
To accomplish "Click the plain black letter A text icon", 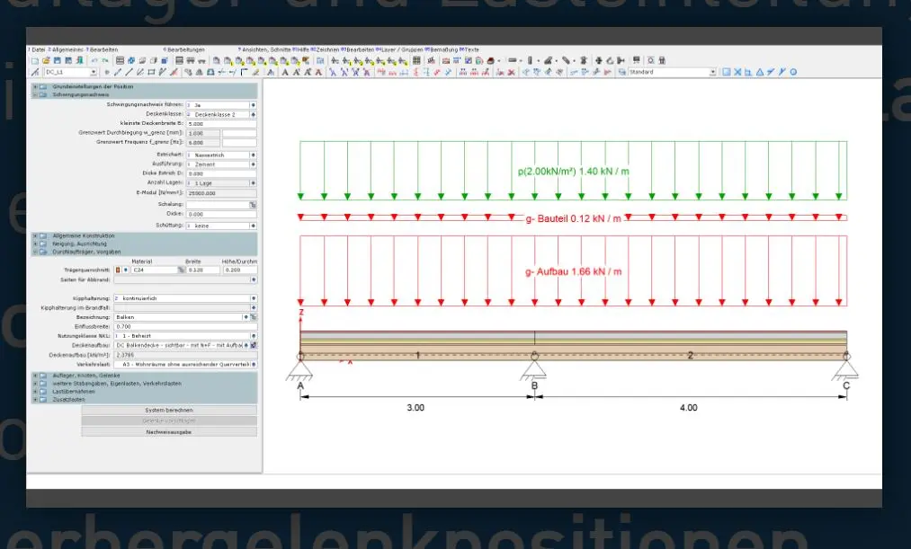I will [285, 72].
